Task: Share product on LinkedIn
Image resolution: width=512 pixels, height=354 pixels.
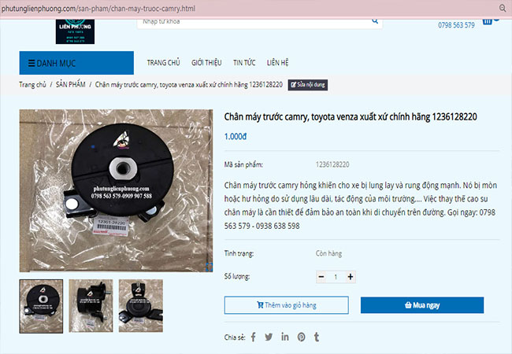Action: click(284, 337)
